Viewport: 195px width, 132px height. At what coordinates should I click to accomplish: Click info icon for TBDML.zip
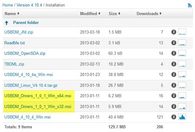click(x=174, y=64)
